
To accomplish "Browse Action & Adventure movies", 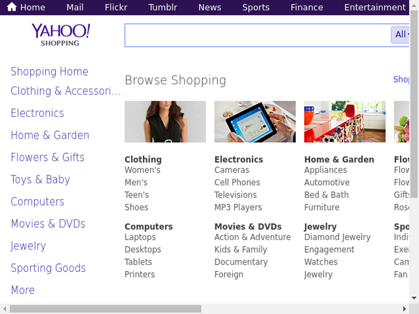I will [252, 237].
